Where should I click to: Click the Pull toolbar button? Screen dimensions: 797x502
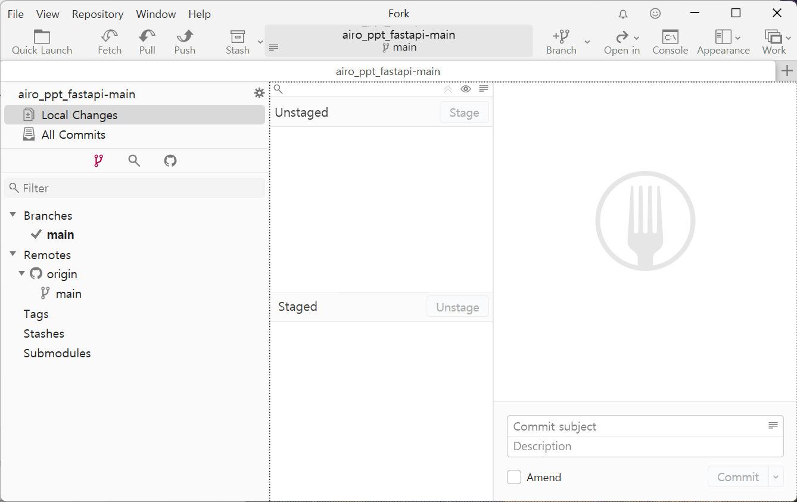pyautogui.click(x=147, y=42)
